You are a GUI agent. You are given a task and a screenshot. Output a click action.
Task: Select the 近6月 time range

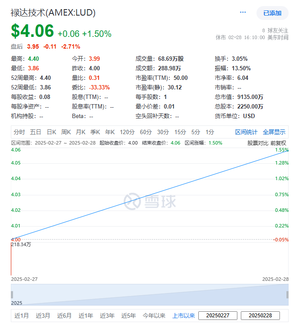tap(64, 316)
